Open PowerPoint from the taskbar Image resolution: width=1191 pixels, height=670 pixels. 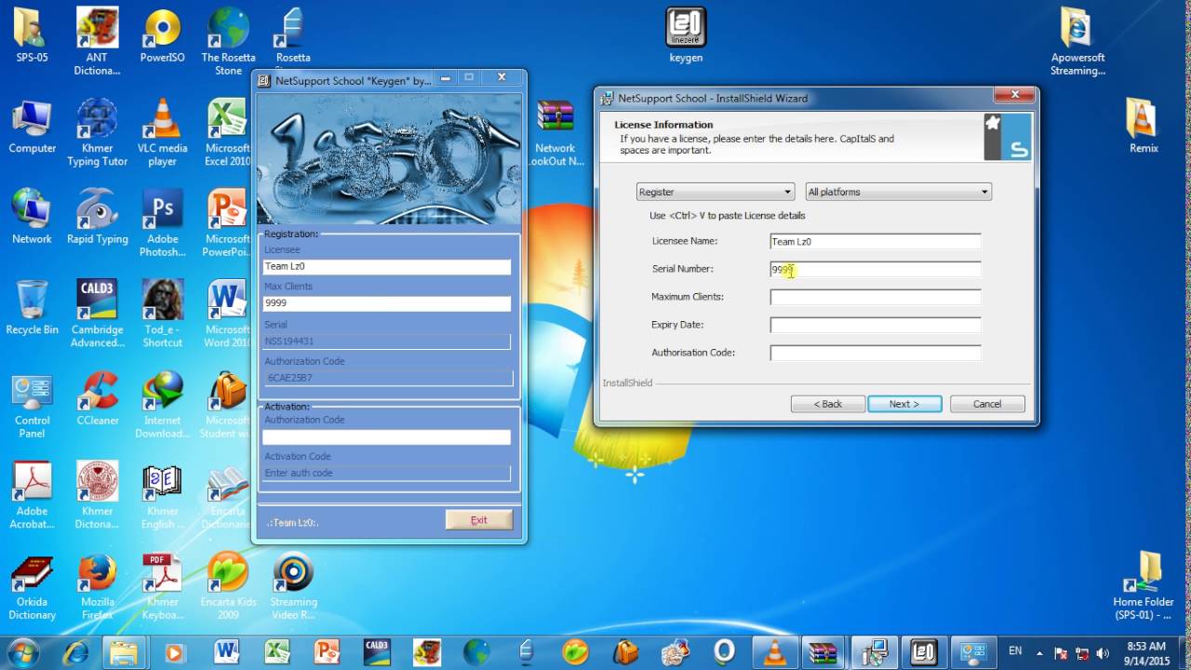[x=327, y=651]
